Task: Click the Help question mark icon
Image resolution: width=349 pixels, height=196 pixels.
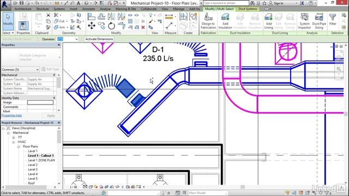Action: click(x=311, y=3)
